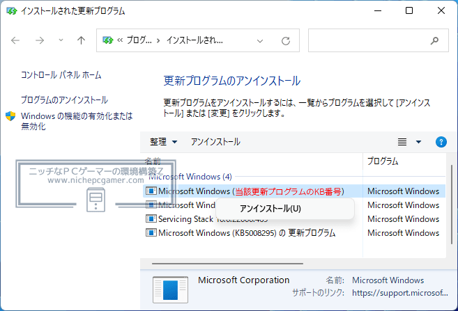Click the details pane update thumbnail
This screenshot has width=458, height=311.
pyautogui.click(x=170, y=289)
